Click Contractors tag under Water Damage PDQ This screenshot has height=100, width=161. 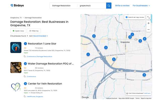pos(31,76)
